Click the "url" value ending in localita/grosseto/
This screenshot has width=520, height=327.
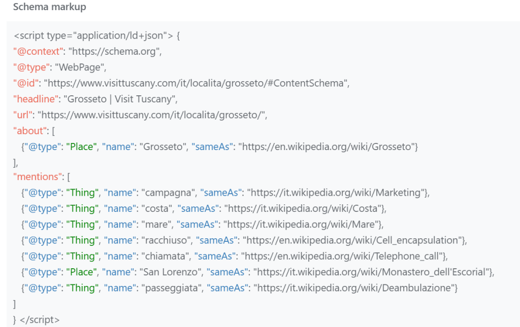point(151,115)
